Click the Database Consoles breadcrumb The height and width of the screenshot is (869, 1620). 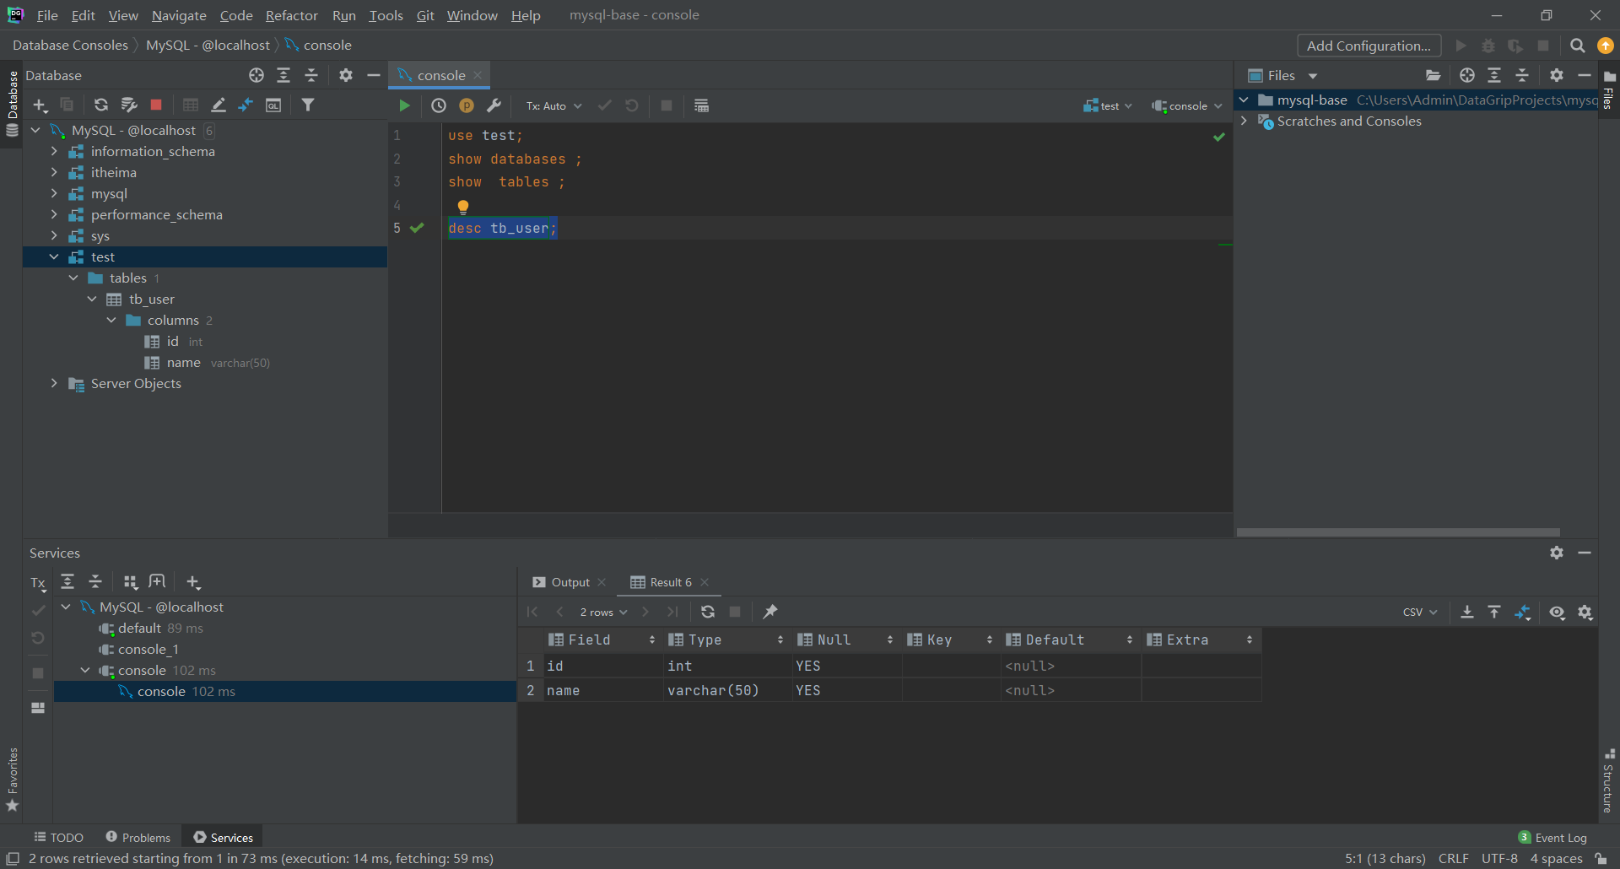click(70, 45)
